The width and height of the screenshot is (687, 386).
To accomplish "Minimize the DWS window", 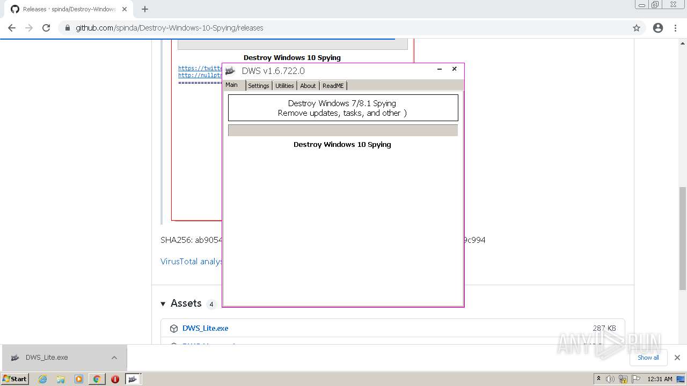I will click(x=440, y=69).
